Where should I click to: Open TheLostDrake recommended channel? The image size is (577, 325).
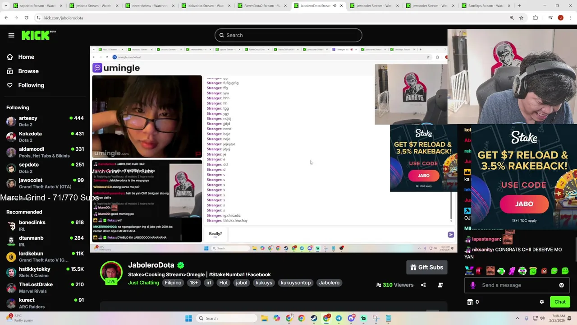click(45, 288)
